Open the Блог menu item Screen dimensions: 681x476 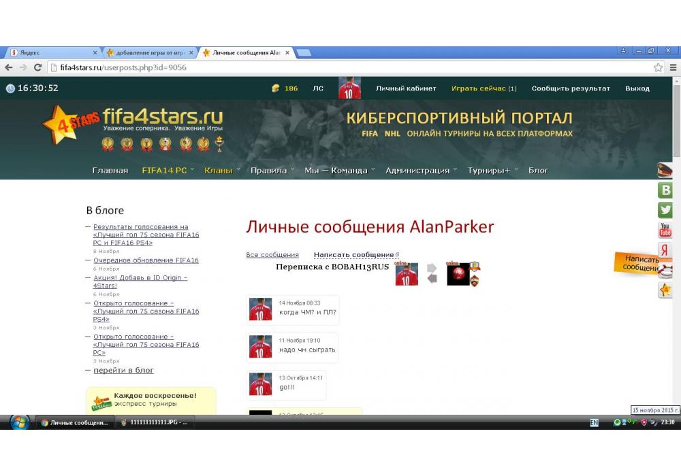[x=538, y=171]
